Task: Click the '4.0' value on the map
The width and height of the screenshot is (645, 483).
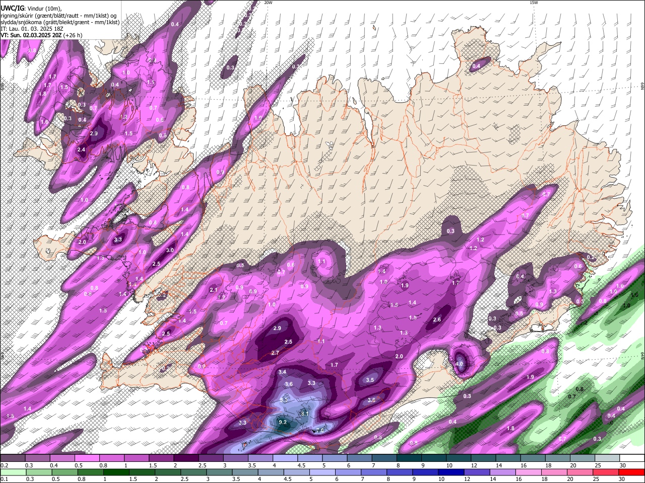Action: tap(459, 364)
